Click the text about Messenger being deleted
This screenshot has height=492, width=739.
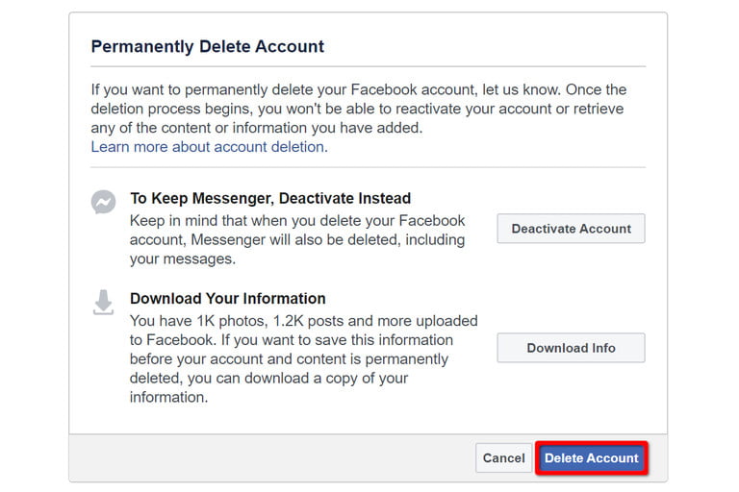(296, 239)
